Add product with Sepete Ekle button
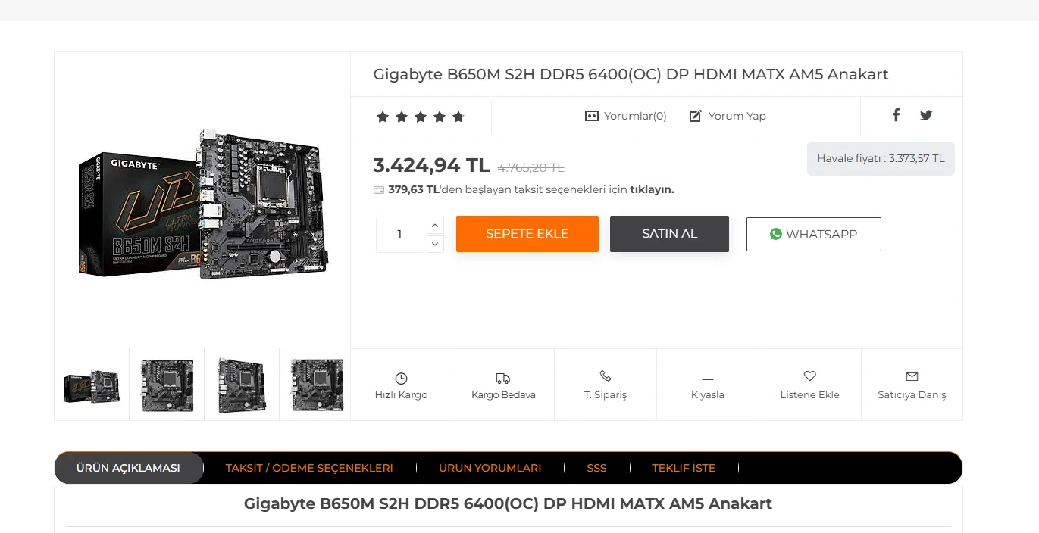This screenshot has width=1039, height=533. click(x=527, y=234)
